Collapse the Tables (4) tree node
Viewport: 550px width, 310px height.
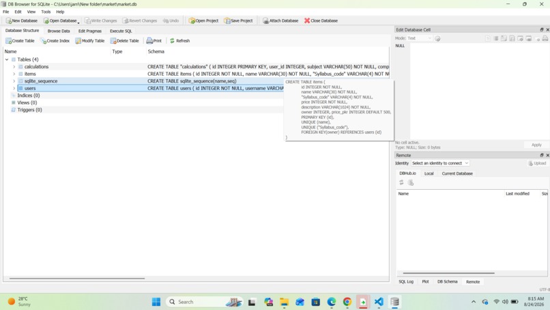click(7, 59)
